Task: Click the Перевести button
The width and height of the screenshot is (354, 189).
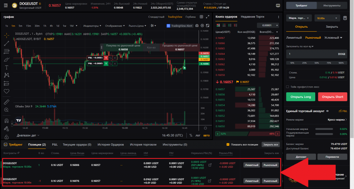Action: (332, 157)
